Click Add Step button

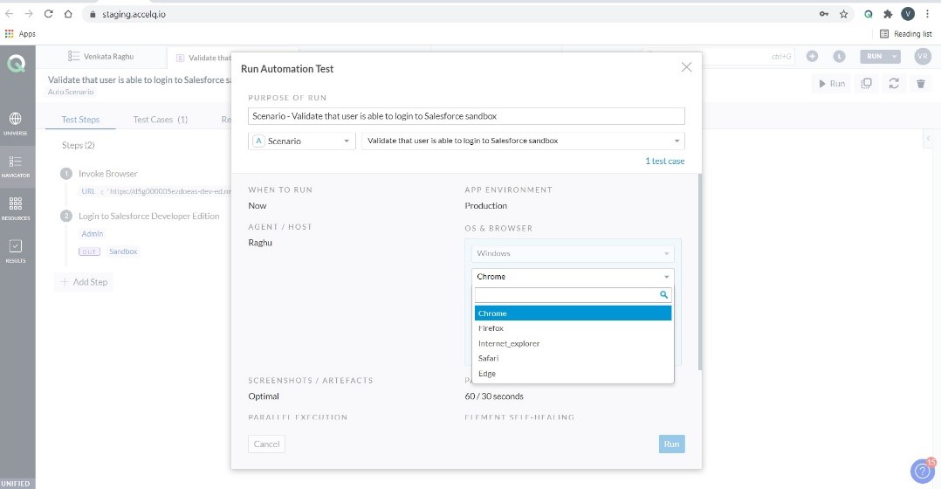(x=84, y=282)
